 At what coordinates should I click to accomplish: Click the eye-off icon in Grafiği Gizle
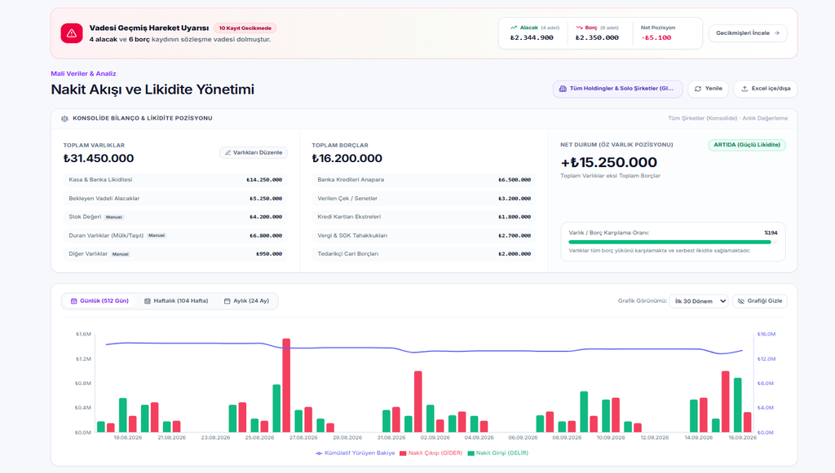(x=740, y=300)
